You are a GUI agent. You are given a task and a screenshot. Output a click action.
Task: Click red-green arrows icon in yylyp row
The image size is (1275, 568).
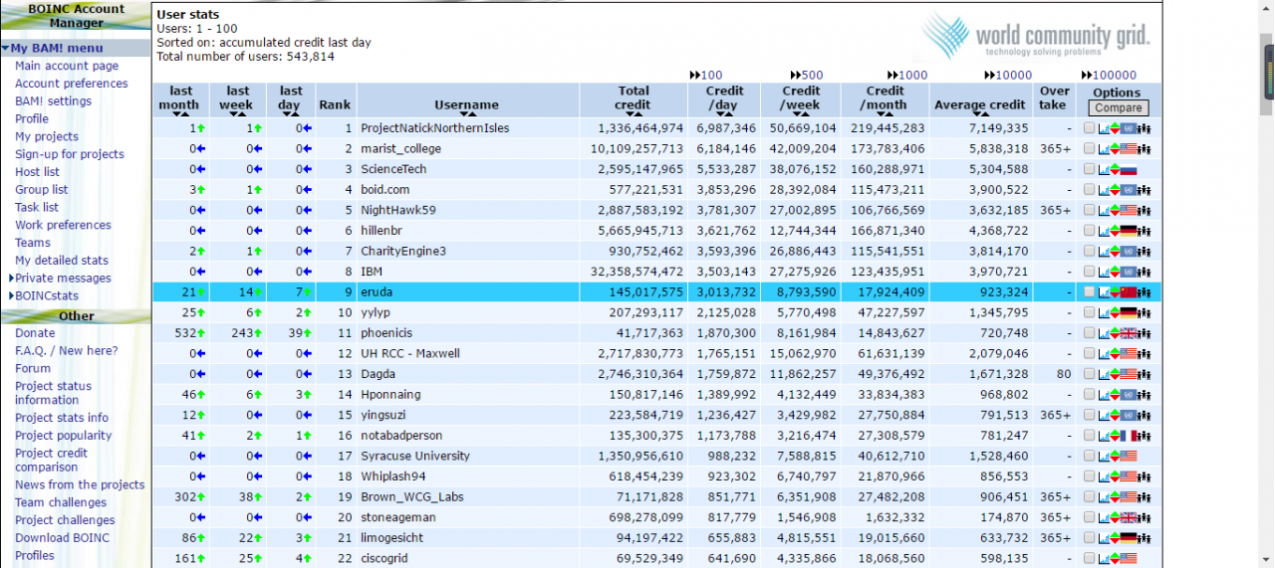tap(1115, 312)
